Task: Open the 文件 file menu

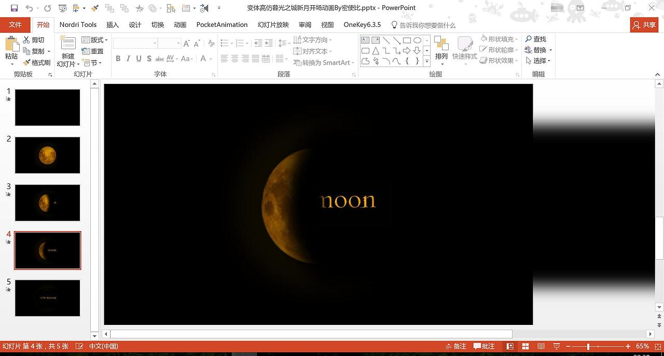Action: point(15,25)
